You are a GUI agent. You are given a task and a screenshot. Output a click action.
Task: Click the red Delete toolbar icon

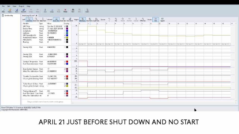pyautogui.click(x=65, y=10)
